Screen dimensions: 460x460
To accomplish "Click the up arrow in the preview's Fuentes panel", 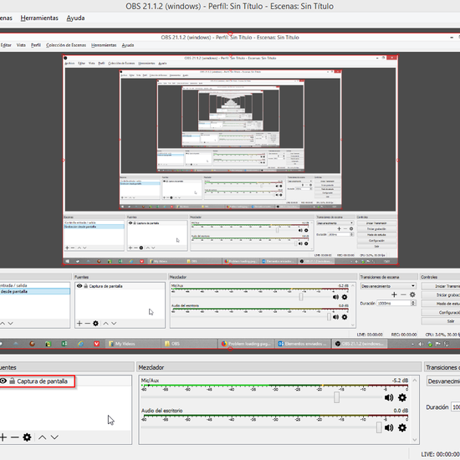I will pyautogui.click(x=105, y=324).
